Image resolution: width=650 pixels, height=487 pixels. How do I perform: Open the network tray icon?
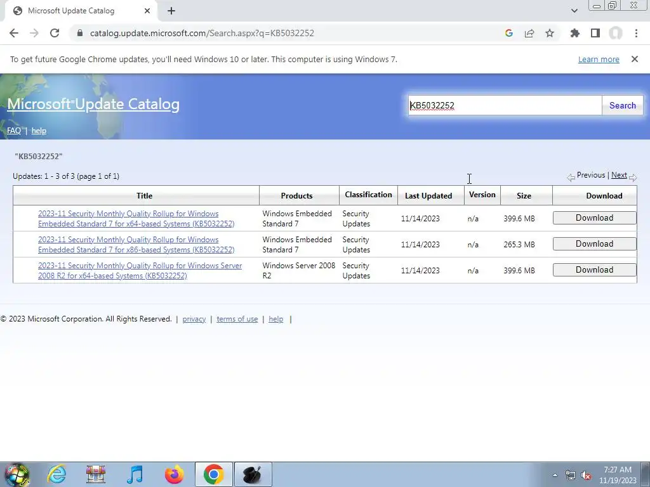[x=571, y=476]
